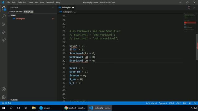Switch to Laragon on taskbar
Viewport: 198px width, 111px height.
click(x=50, y=108)
